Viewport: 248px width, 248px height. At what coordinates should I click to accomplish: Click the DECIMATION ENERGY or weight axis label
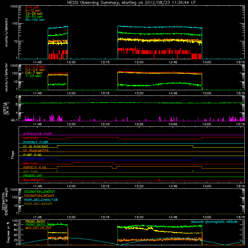point(5,201)
